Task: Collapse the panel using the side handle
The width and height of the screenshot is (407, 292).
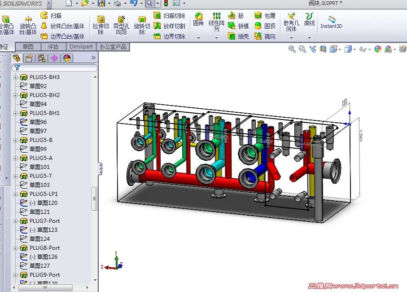Action: 100,168
